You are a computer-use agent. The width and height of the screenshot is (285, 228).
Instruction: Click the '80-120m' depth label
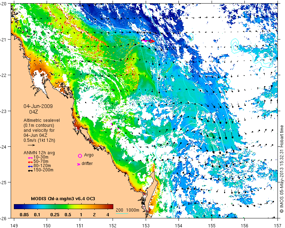click(42, 166)
